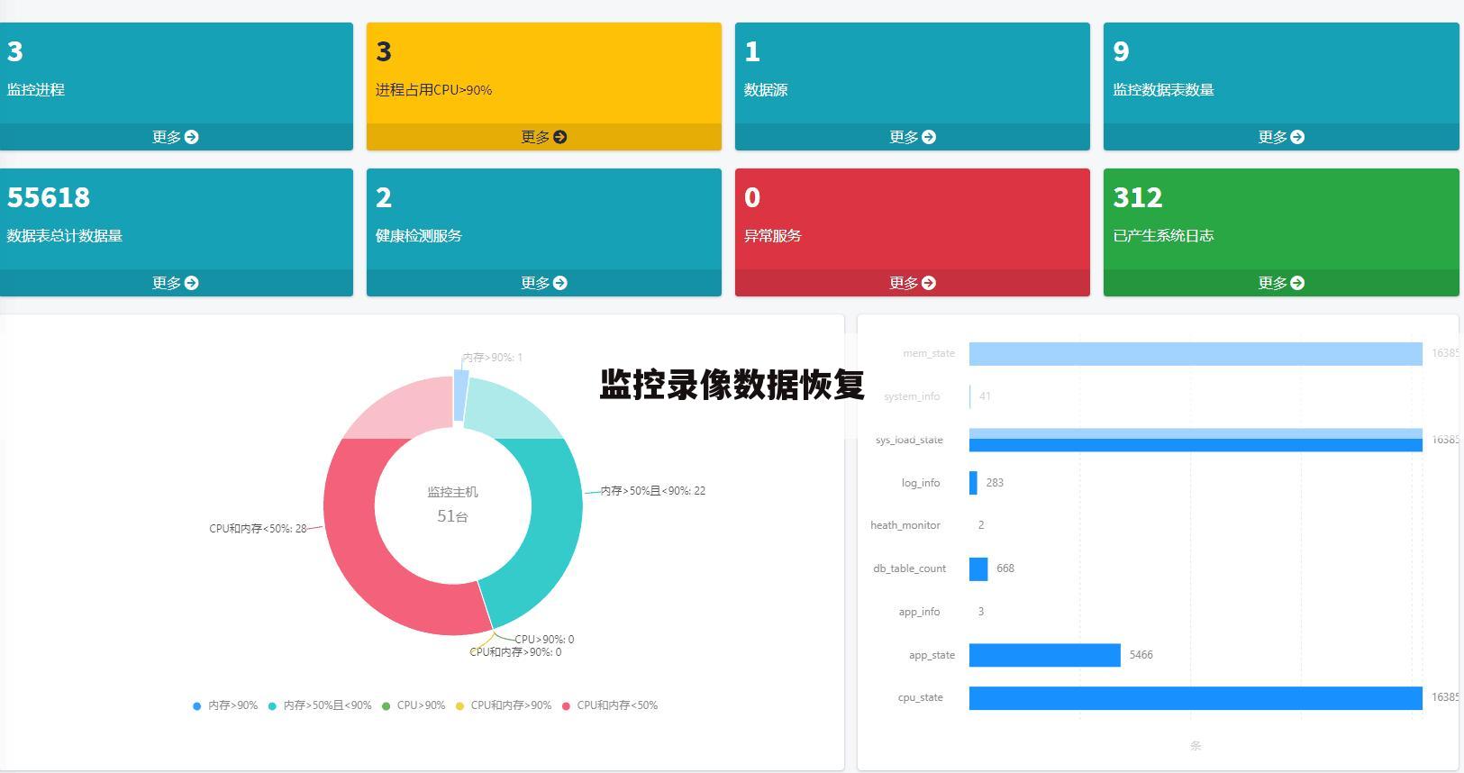Click the 内存>50%且<90%: 22 chart label
Image resolution: width=1464 pixels, height=773 pixels.
click(653, 491)
